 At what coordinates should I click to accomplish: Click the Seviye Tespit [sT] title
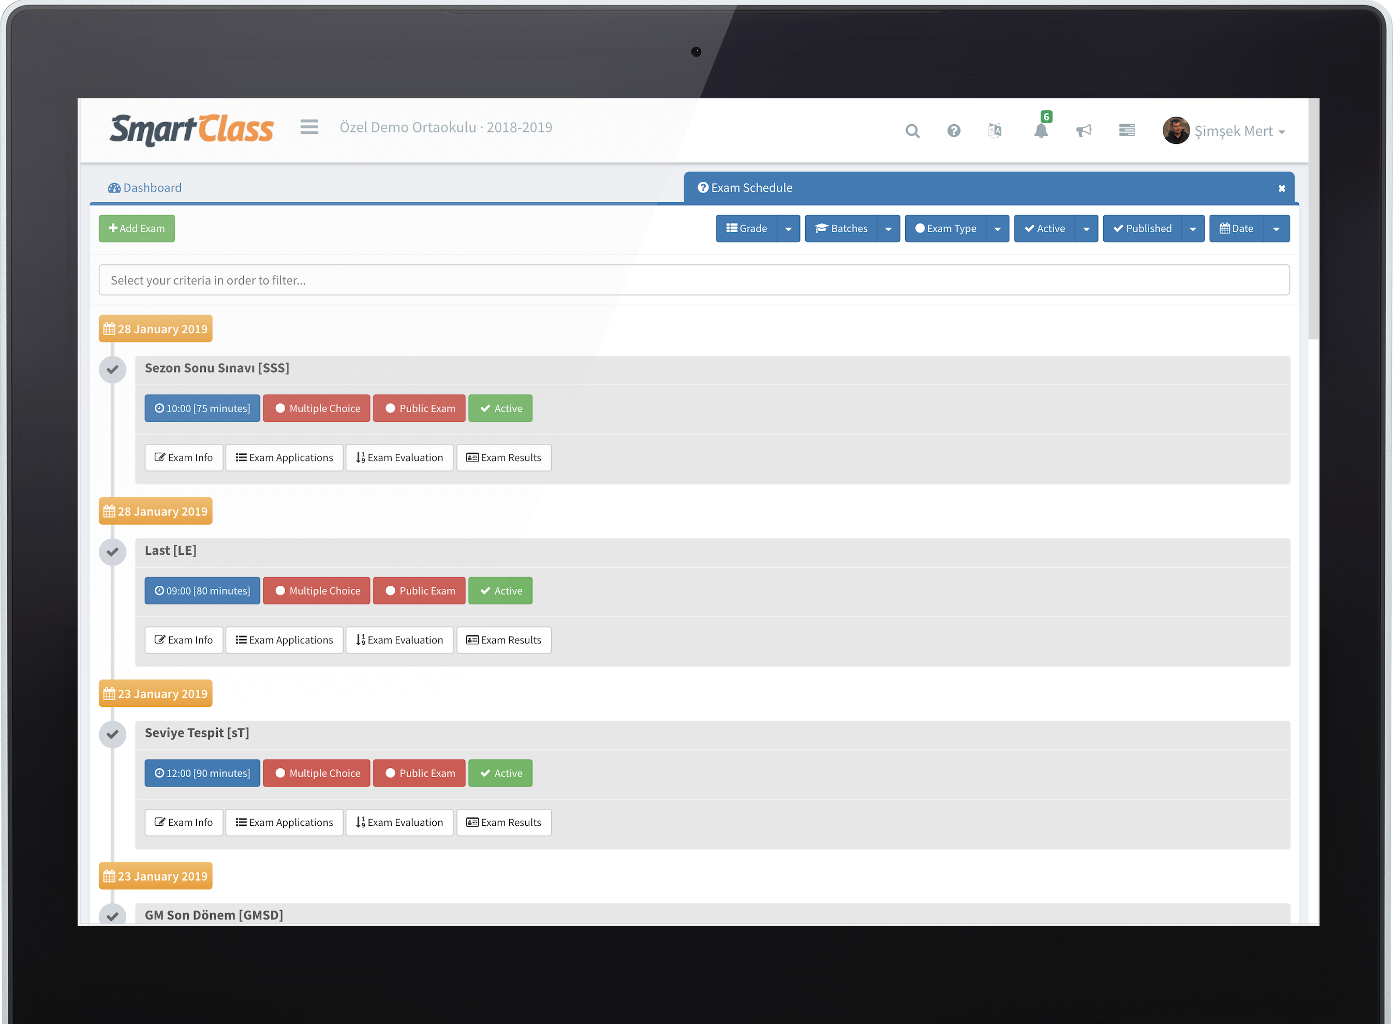click(197, 733)
